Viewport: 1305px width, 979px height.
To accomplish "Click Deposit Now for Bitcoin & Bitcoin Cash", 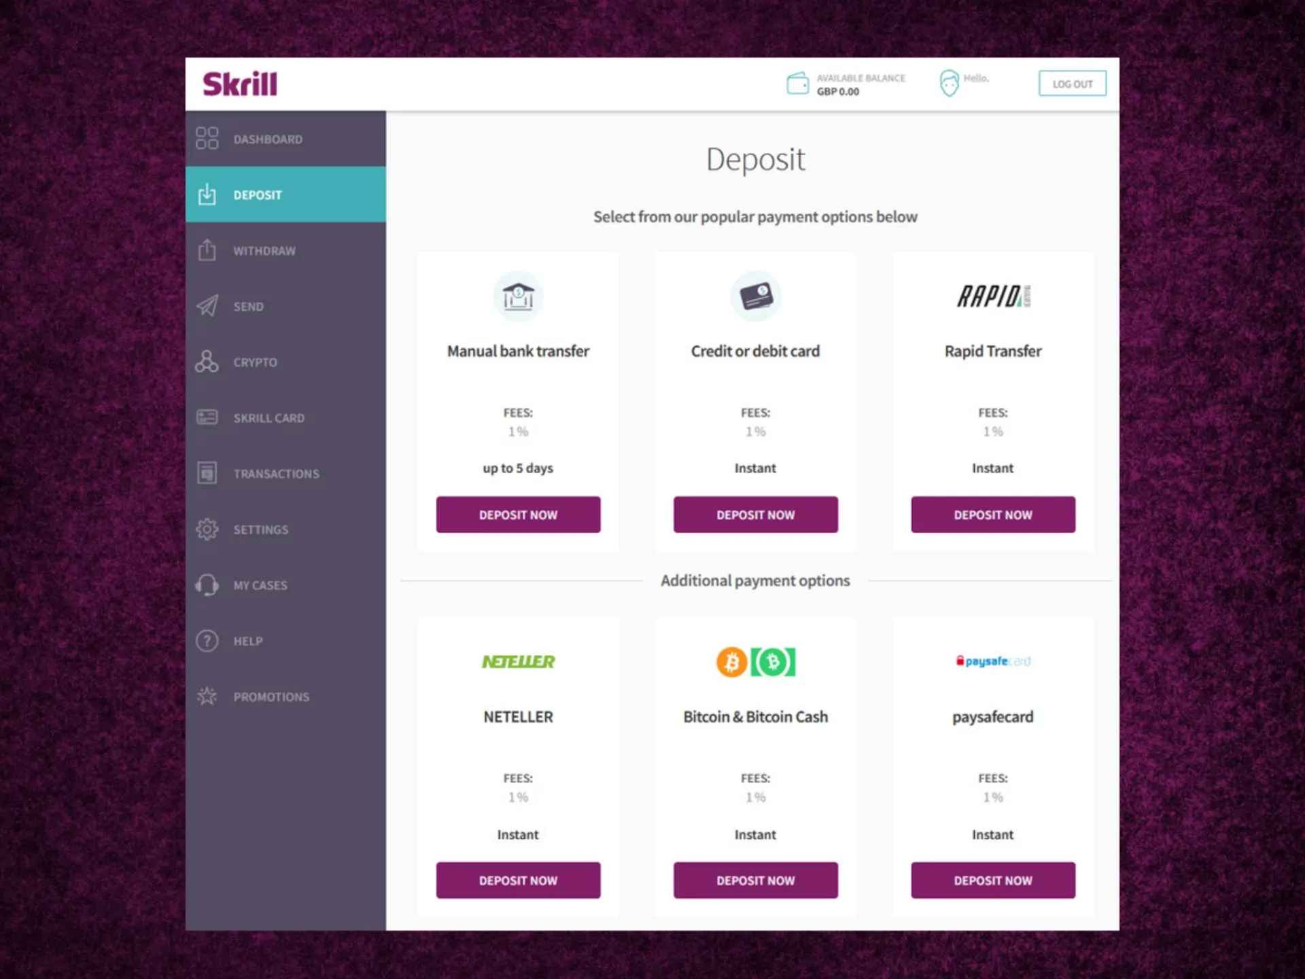I will [755, 880].
